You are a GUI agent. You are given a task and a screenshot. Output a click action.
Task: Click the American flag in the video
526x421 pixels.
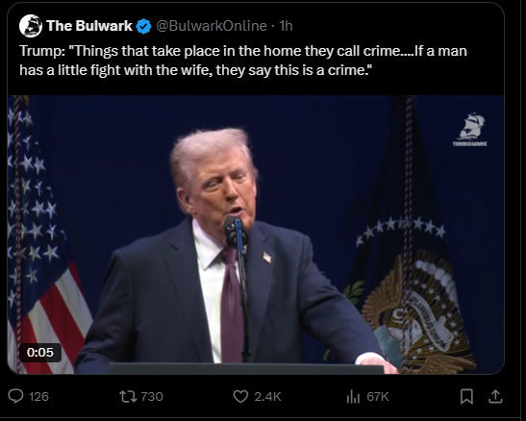coord(45,235)
